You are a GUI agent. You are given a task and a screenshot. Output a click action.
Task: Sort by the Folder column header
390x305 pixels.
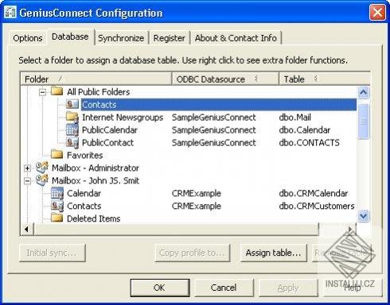[96, 79]
